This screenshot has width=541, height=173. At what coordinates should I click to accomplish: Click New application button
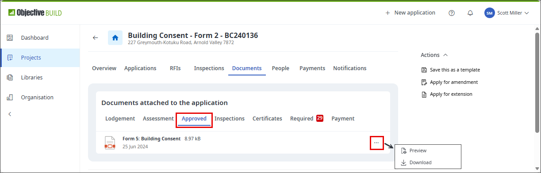(410, 13)
